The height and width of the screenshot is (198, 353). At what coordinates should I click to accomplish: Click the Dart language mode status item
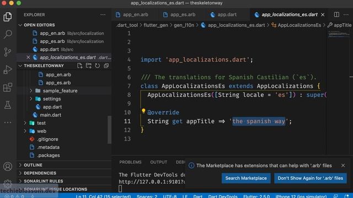tap(197, 196)
